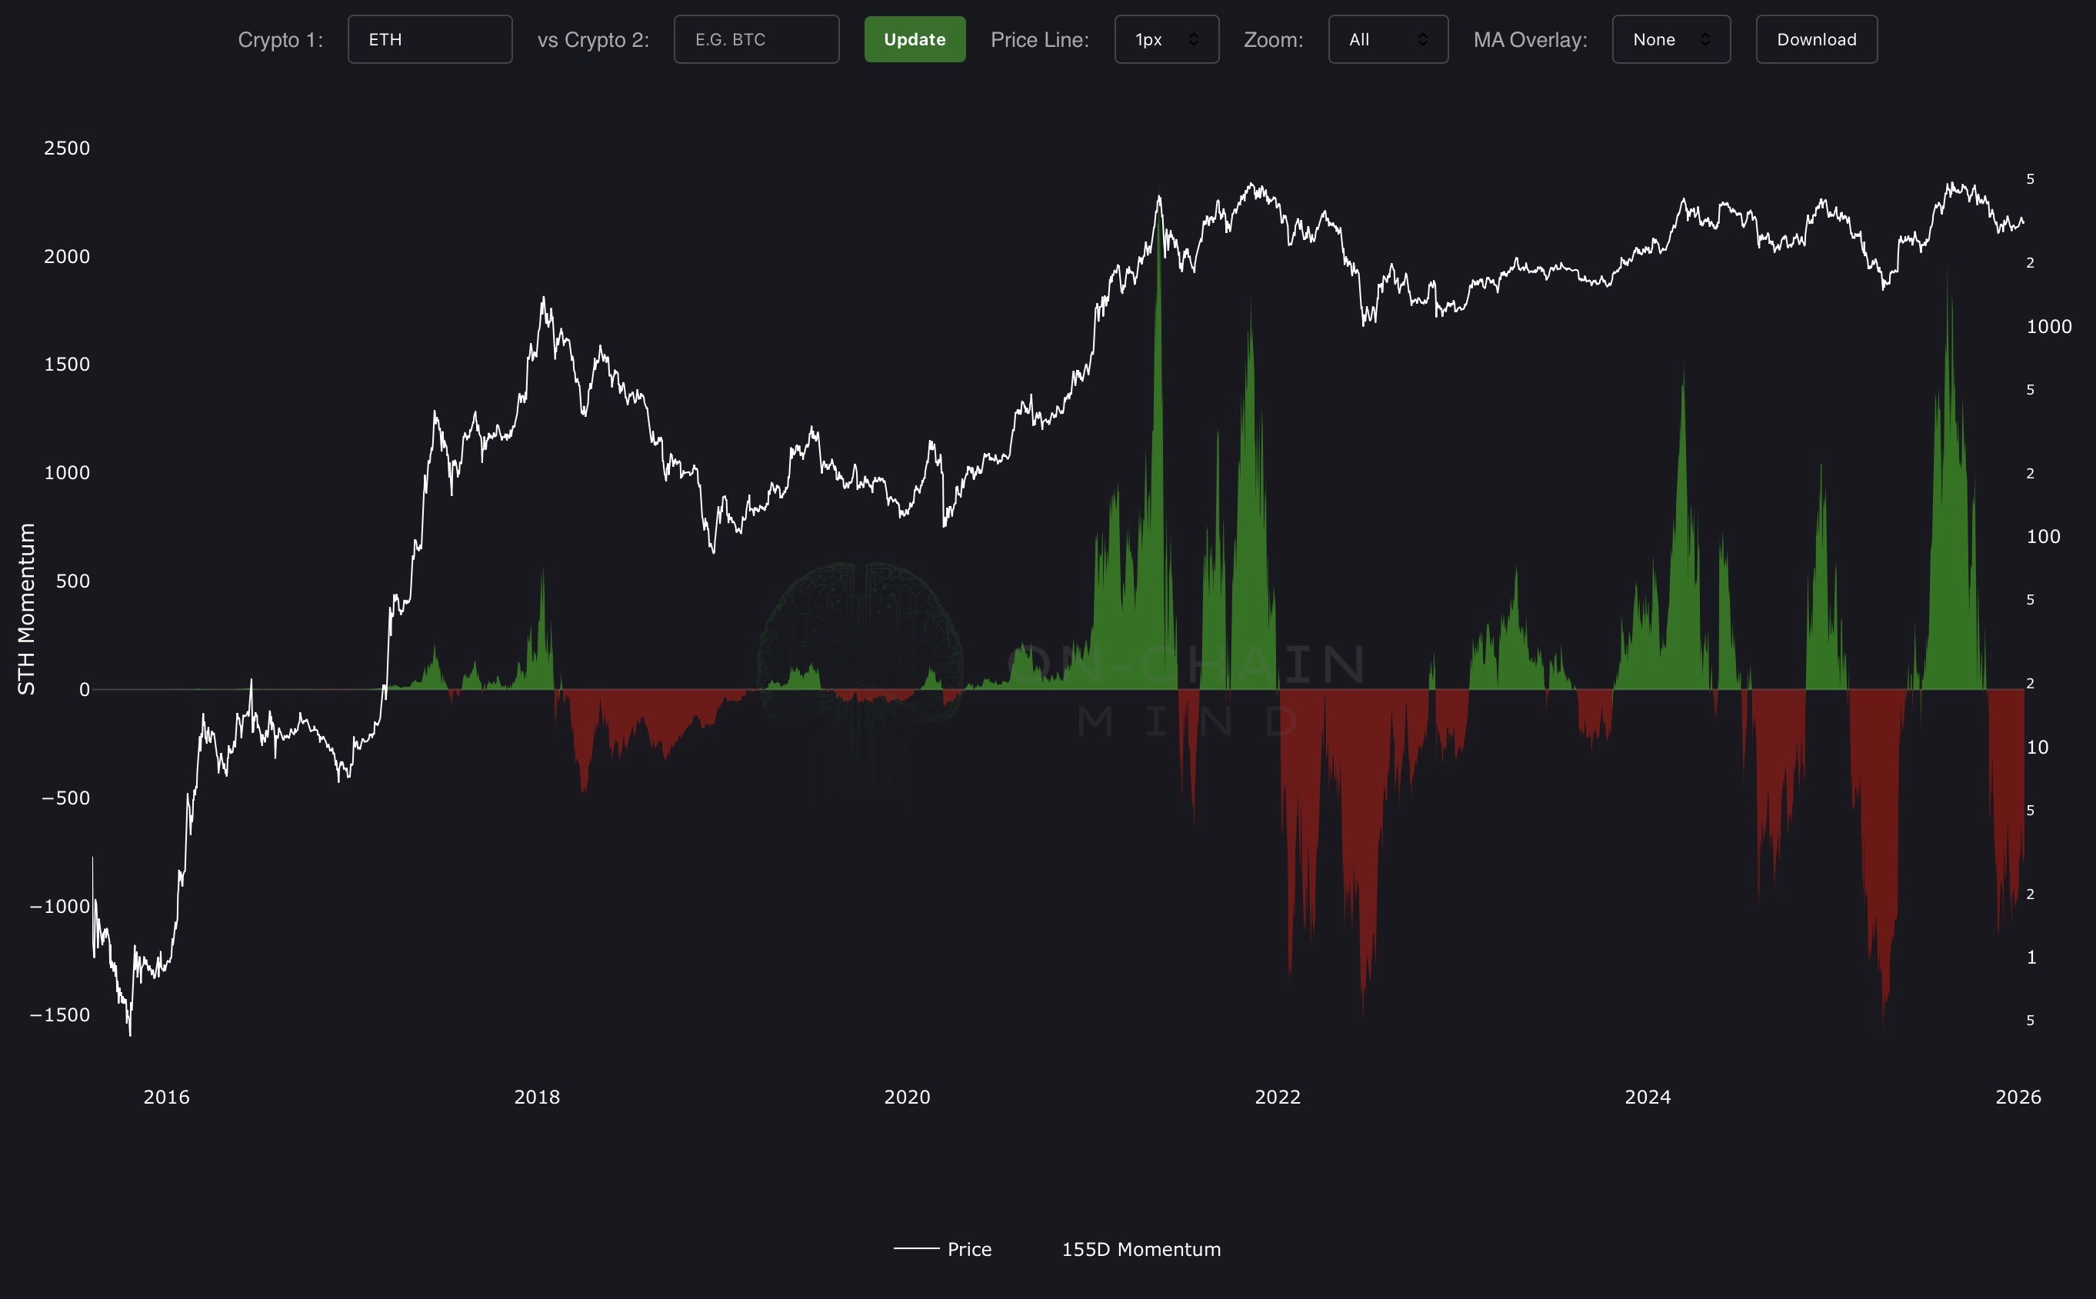Click the STH Momentum axis title
The width and height of the screenshot is (2096, 1299).
[27, 608]
